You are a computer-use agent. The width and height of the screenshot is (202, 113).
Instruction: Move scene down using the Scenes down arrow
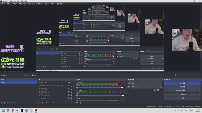pyautogui.click(x=15, y=103)
